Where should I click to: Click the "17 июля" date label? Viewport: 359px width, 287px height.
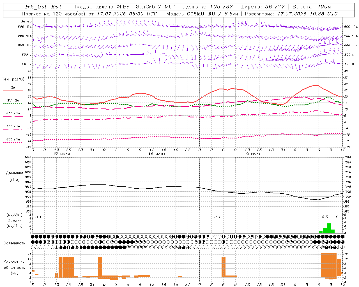(x=61, y=154)
